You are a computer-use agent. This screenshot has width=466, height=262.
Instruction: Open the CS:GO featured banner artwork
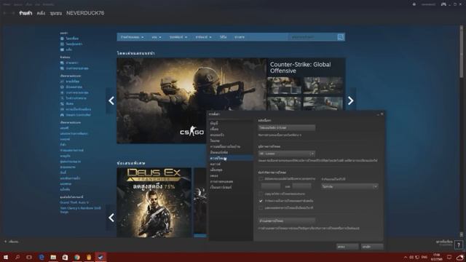click(191, 100)
